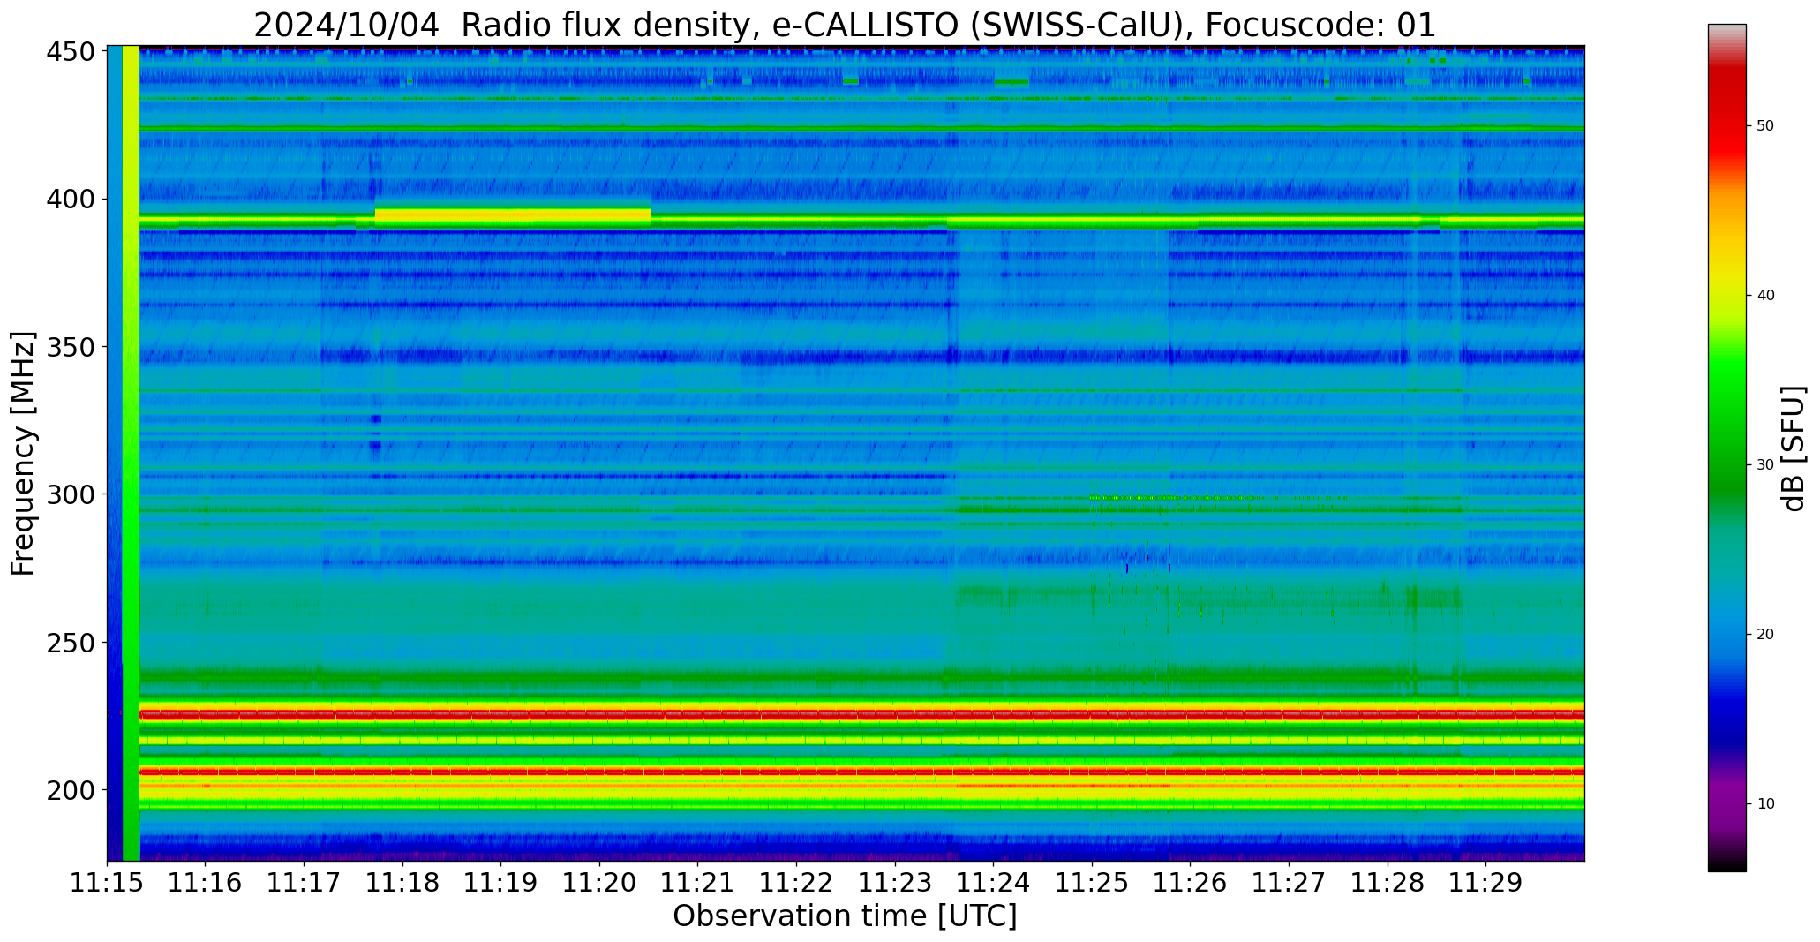Click the 11:20 time tick label
The image size is (1820, 942).
click(x=599, y=882)
